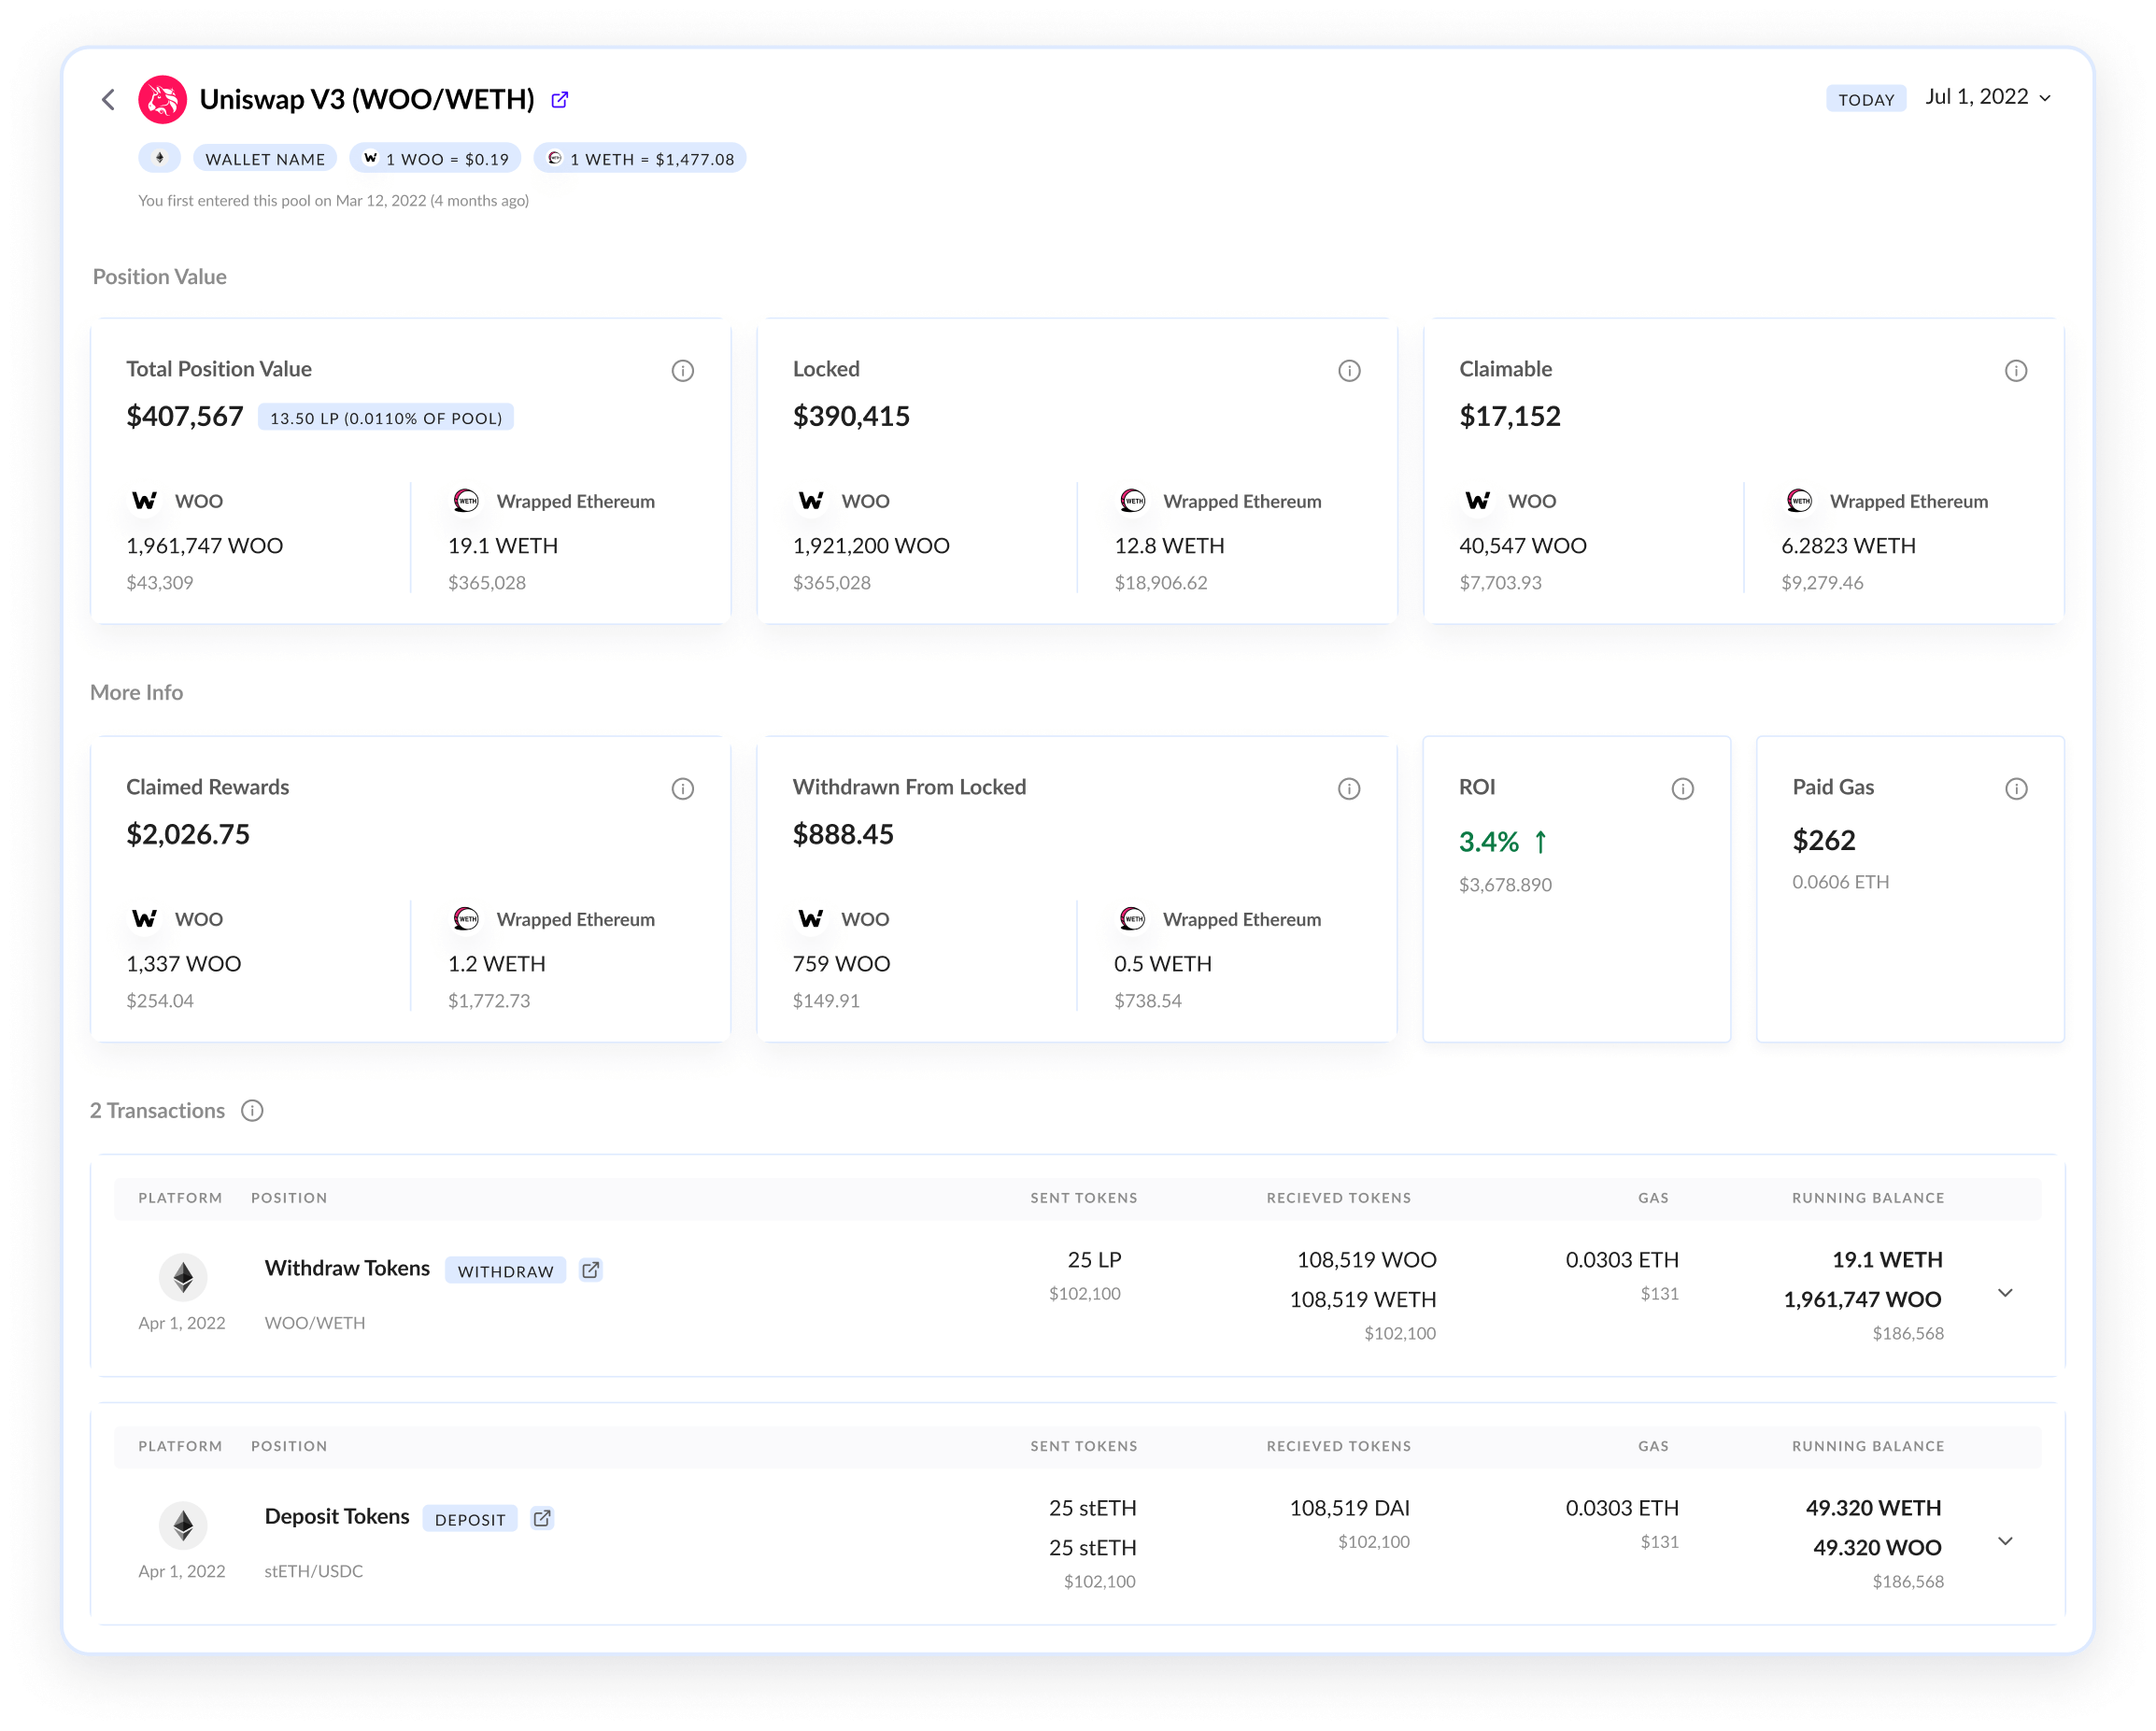Show info for Claimable card
Viewport: 2156px width, 1731px height.
coord(2016,371)
